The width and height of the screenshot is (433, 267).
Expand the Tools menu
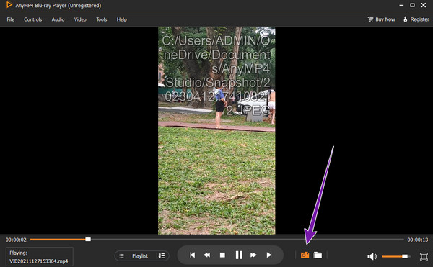[x=101, y=19]
